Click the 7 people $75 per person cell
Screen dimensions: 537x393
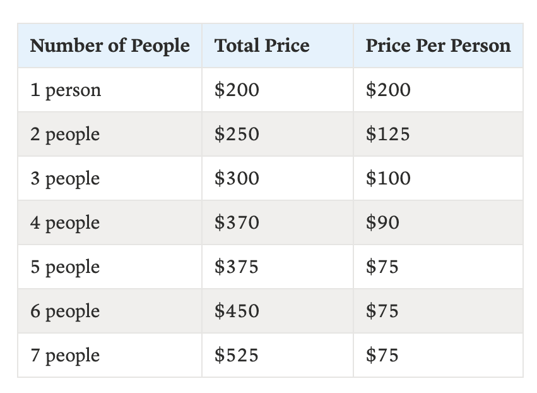pos(438,355)
